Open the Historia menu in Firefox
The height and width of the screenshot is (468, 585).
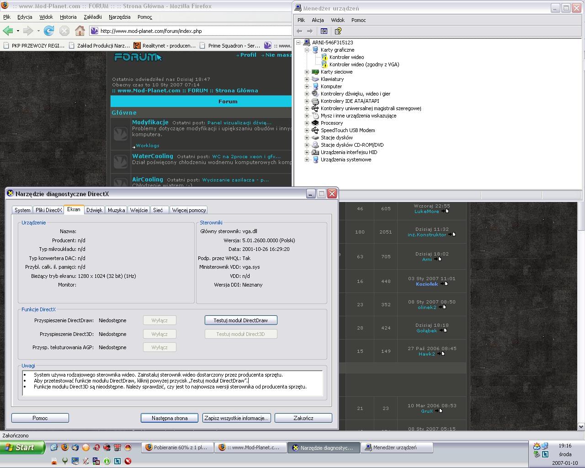pyautogui.click(x=68, y=17)
